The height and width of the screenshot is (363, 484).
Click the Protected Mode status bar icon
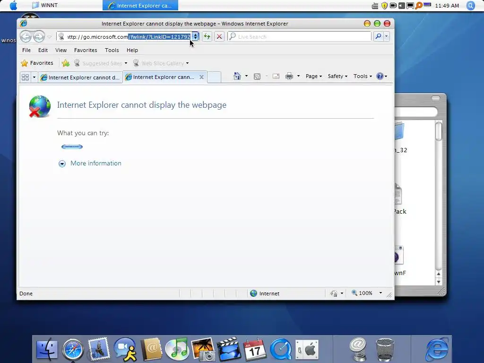click(334, 293)
